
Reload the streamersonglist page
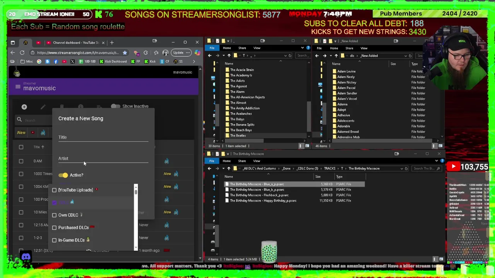tap(22, 53)
